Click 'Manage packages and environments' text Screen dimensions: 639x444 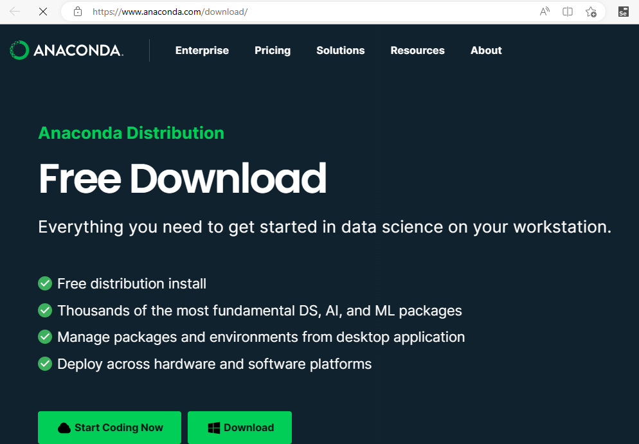pyautogui.click(x=177, y=337)
